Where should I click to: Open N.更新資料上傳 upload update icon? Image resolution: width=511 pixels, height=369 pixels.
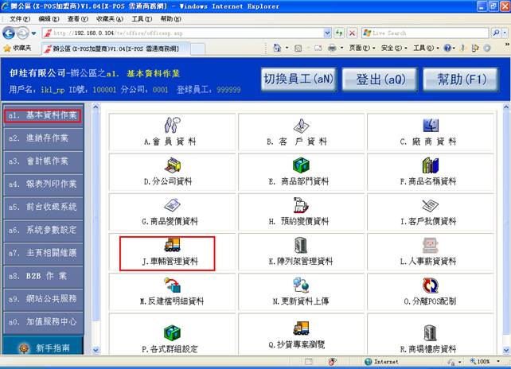[299, 287]
